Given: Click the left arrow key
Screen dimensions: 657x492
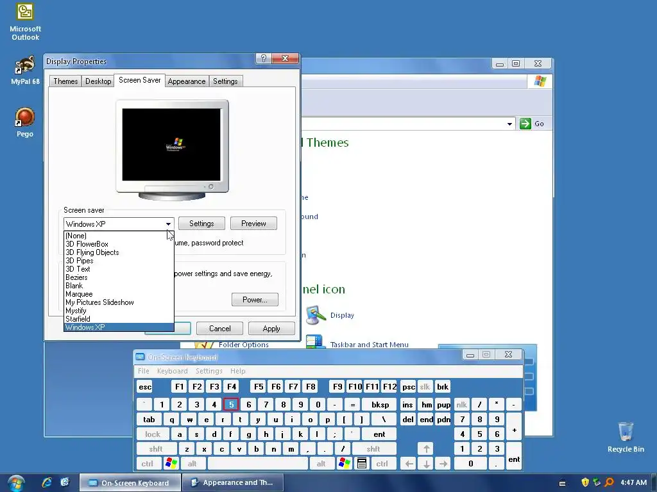Looking at the screenshot, I should pos(409,464).
